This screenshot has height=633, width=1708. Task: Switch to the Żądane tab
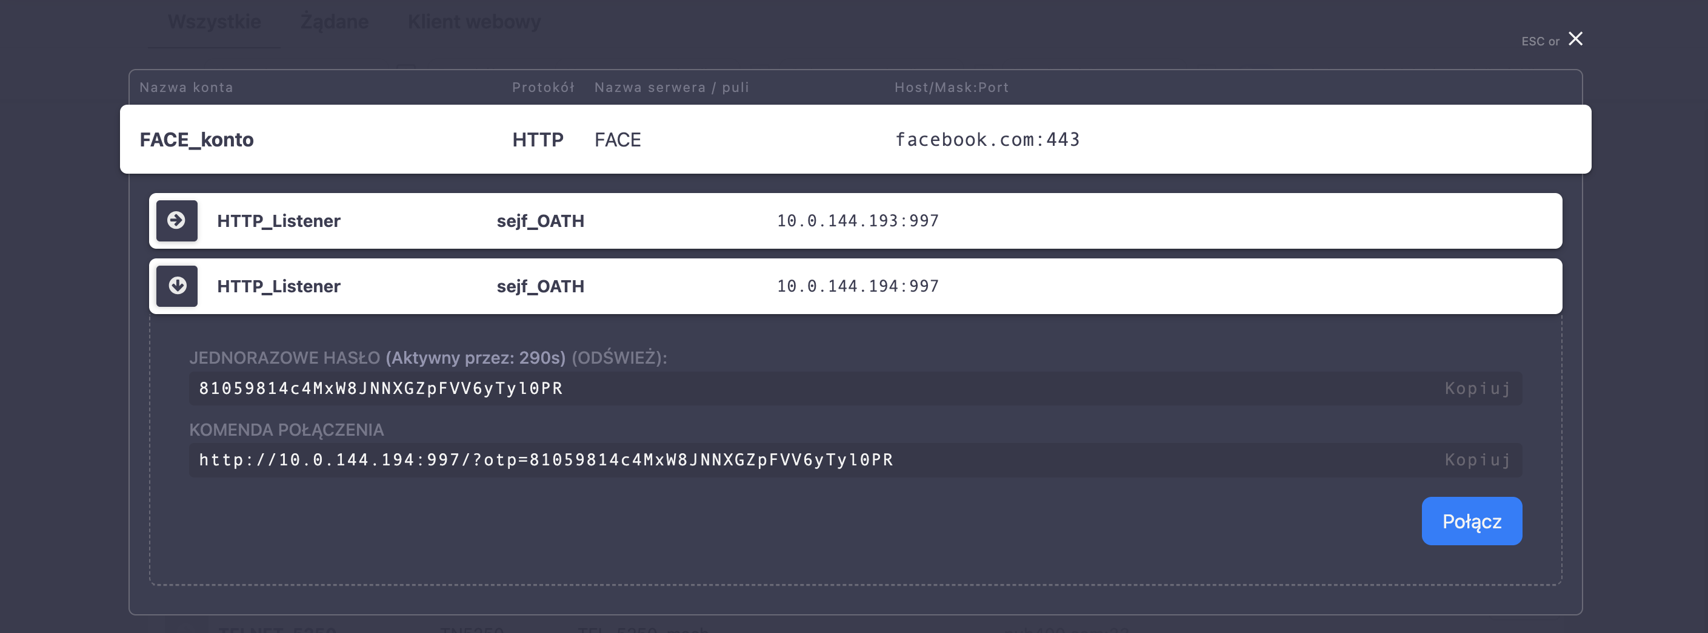pos(334,22)
